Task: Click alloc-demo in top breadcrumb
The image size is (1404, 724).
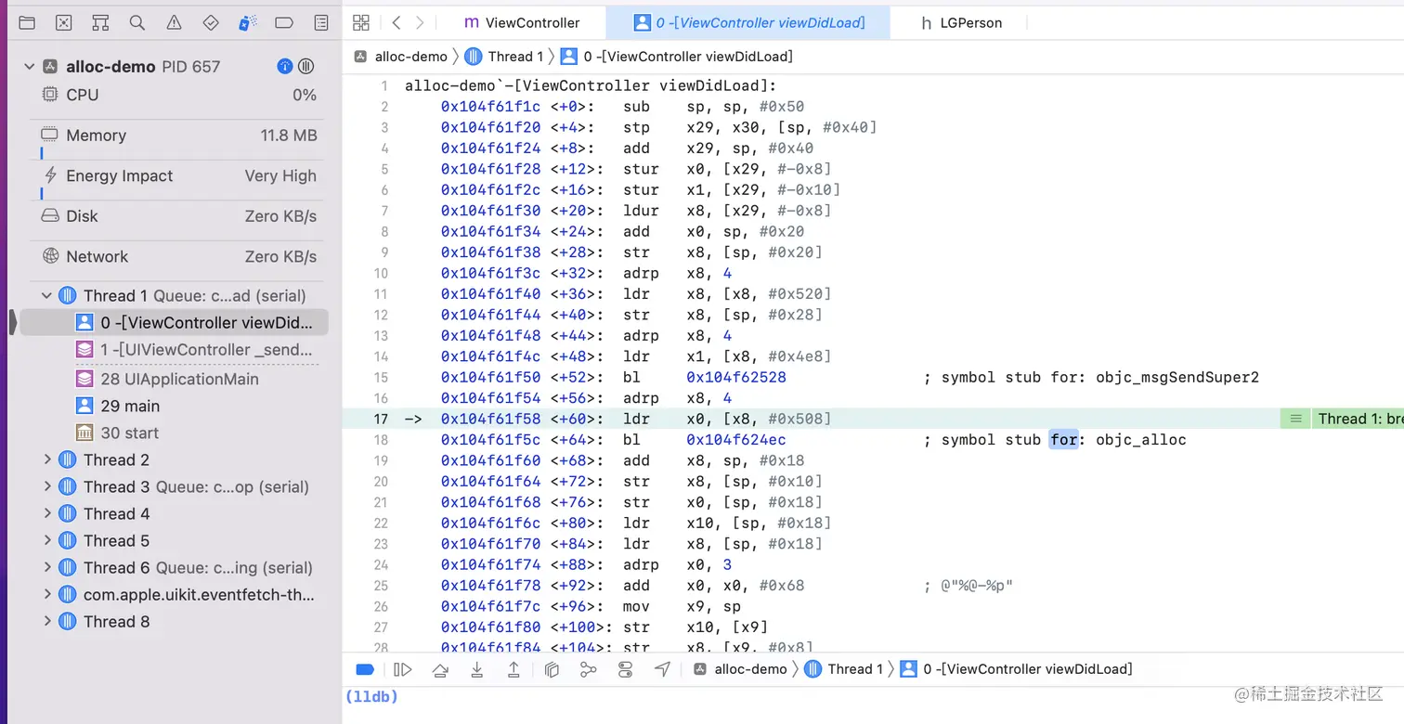Action: pyautogui.click(x=401, y=57)
